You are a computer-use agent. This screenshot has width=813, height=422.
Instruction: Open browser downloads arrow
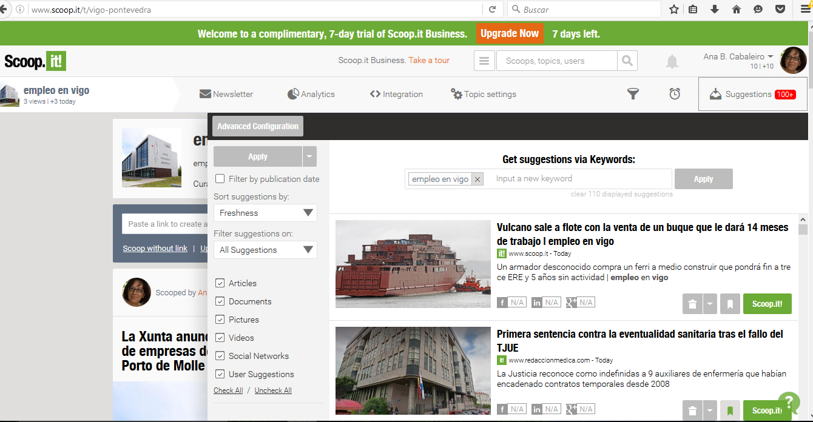pyautogui.click(x=715, y=9)
